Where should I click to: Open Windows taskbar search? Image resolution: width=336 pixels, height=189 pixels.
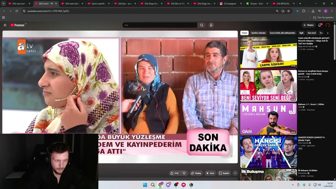153,185
